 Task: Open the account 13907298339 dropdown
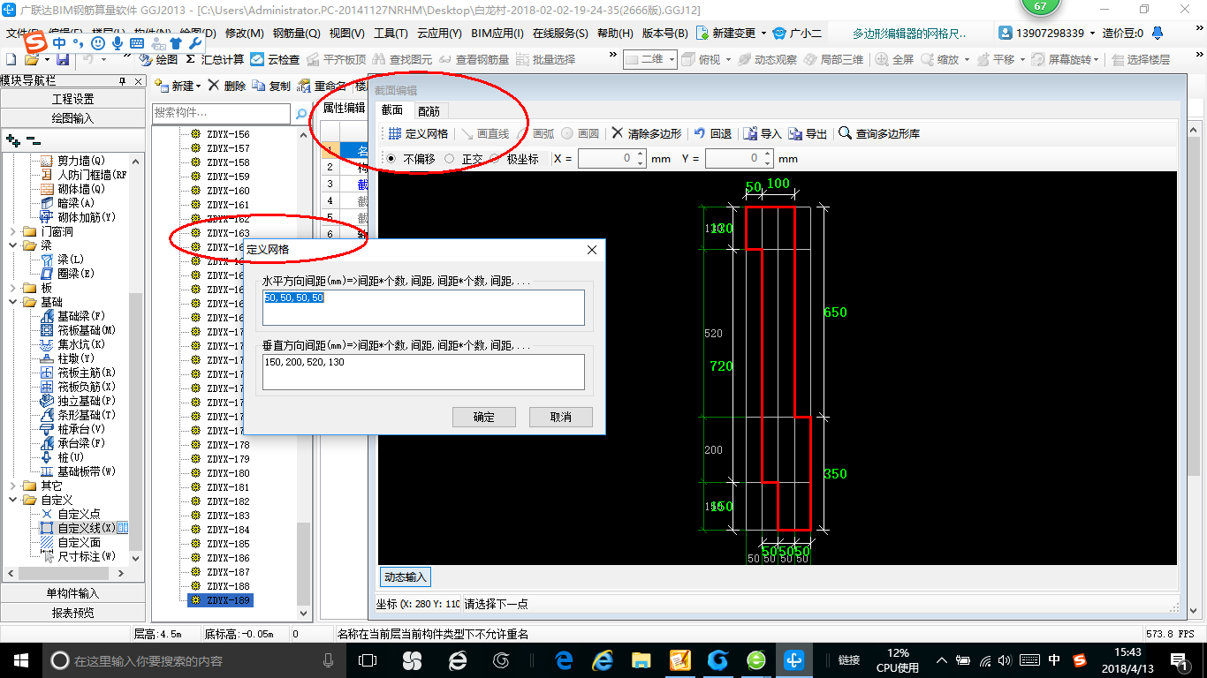tap(1091, 34)
